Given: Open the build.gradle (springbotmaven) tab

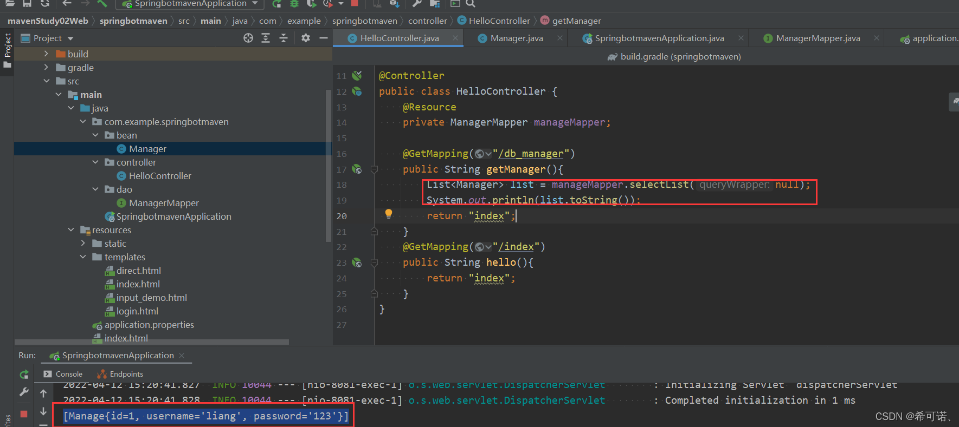Looking at the screenshot, I should (x=674, y=56).
